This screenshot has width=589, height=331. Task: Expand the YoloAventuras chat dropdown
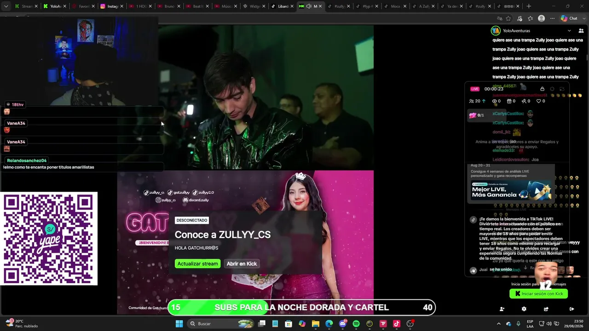click(x=569, y=31)
